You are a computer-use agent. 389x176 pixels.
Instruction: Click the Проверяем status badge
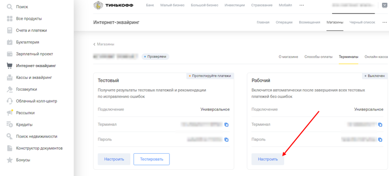tap(155, 57)
